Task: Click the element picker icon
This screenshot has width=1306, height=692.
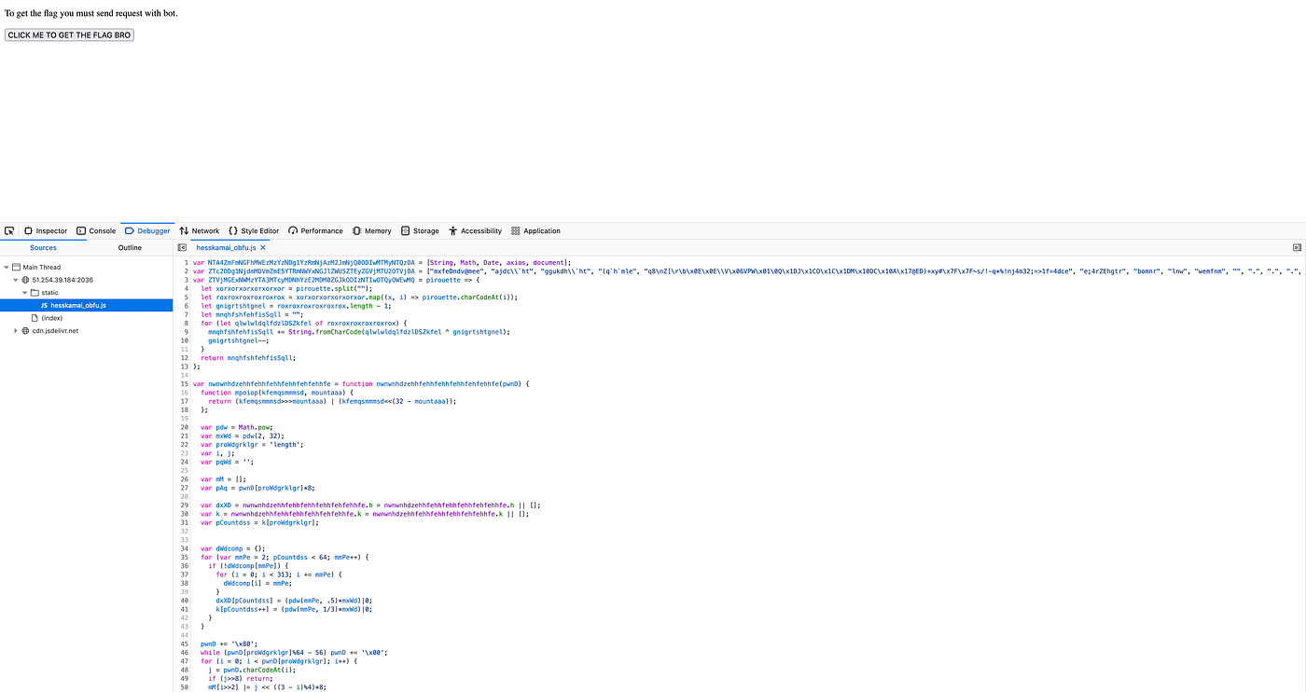Action: click(x=9, y=230)
